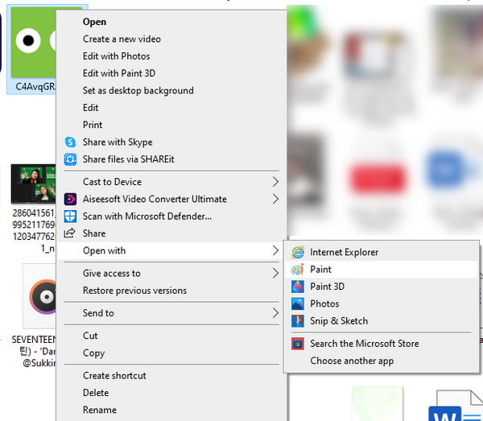
Task: Open the Cast to Device entry
Action: 172,182
